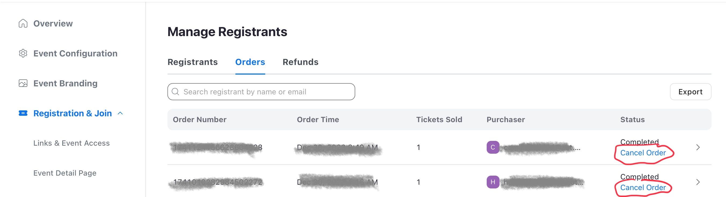This screenshot has width=726, height=197.
Task: Focus the search registrant input field
Action: (x=265, y=92)
